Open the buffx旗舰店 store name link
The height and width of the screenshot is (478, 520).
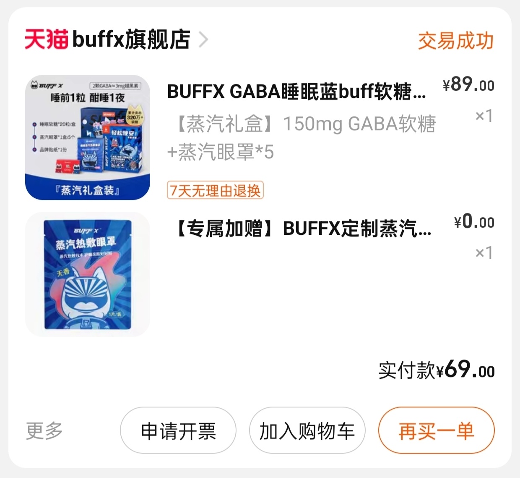(131, 39)
